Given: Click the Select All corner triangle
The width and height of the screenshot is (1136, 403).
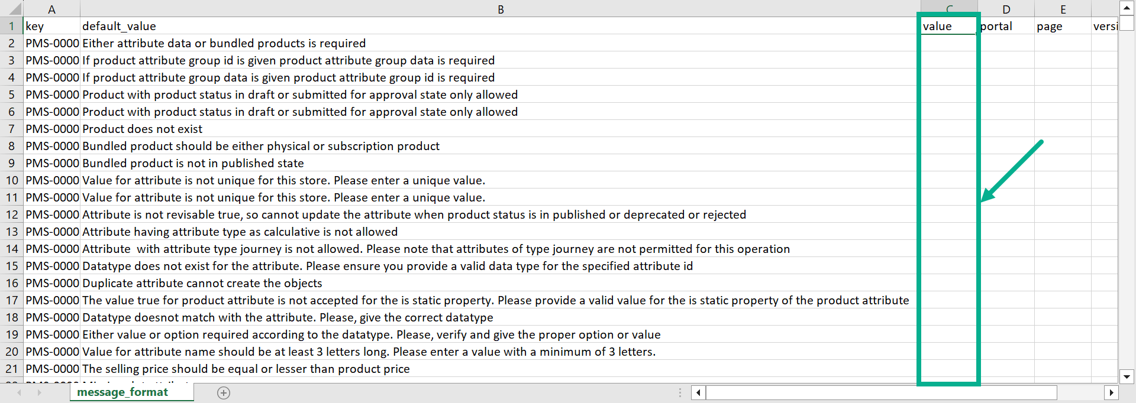Looking at the screenshot, I should (13, 9).
